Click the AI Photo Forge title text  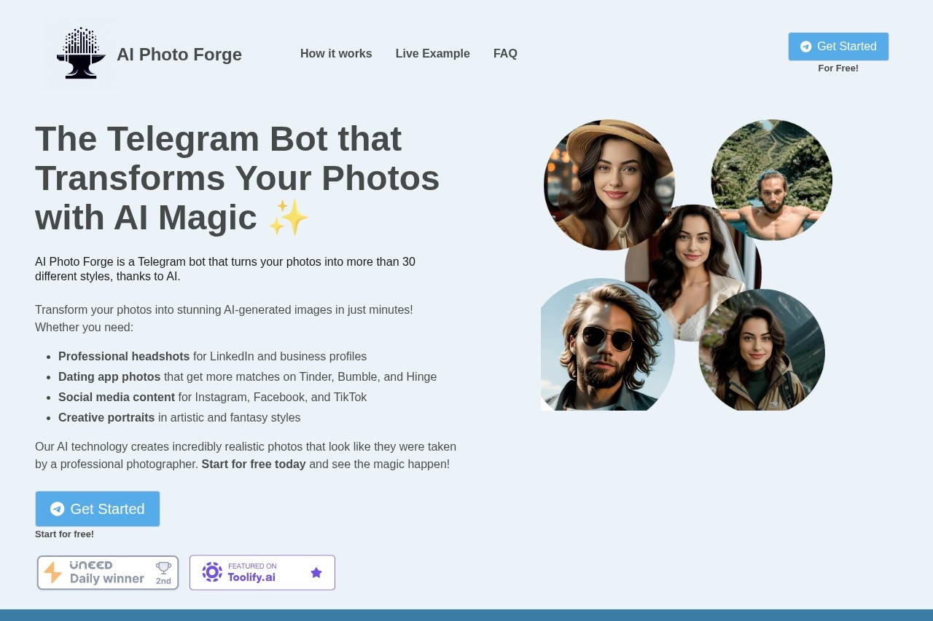coord(179,54)
